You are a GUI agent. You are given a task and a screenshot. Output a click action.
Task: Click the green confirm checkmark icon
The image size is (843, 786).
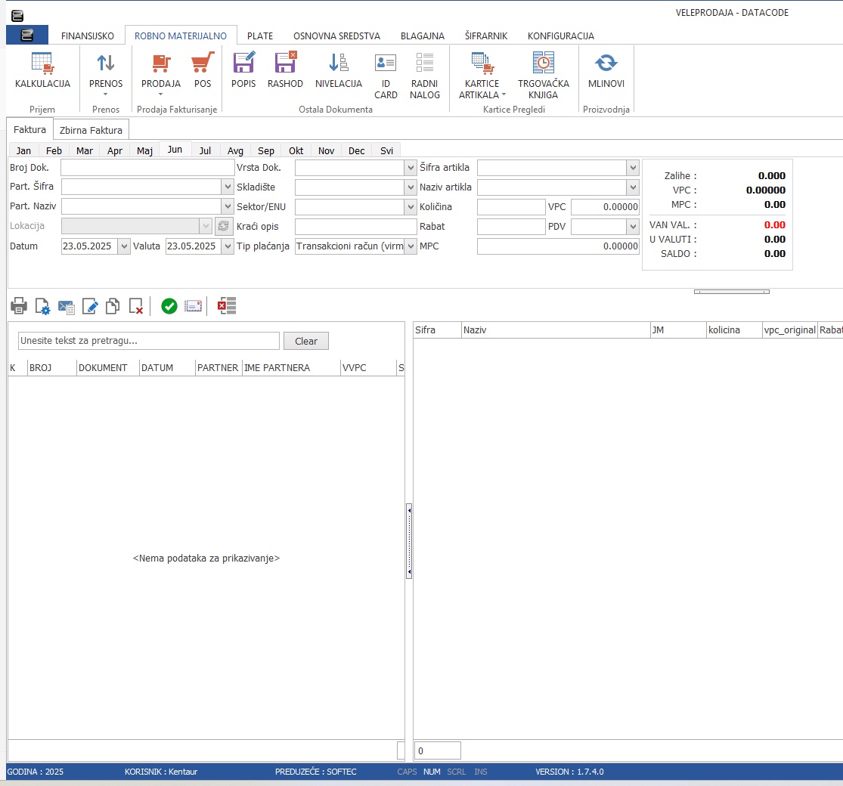tap(168, 305)
